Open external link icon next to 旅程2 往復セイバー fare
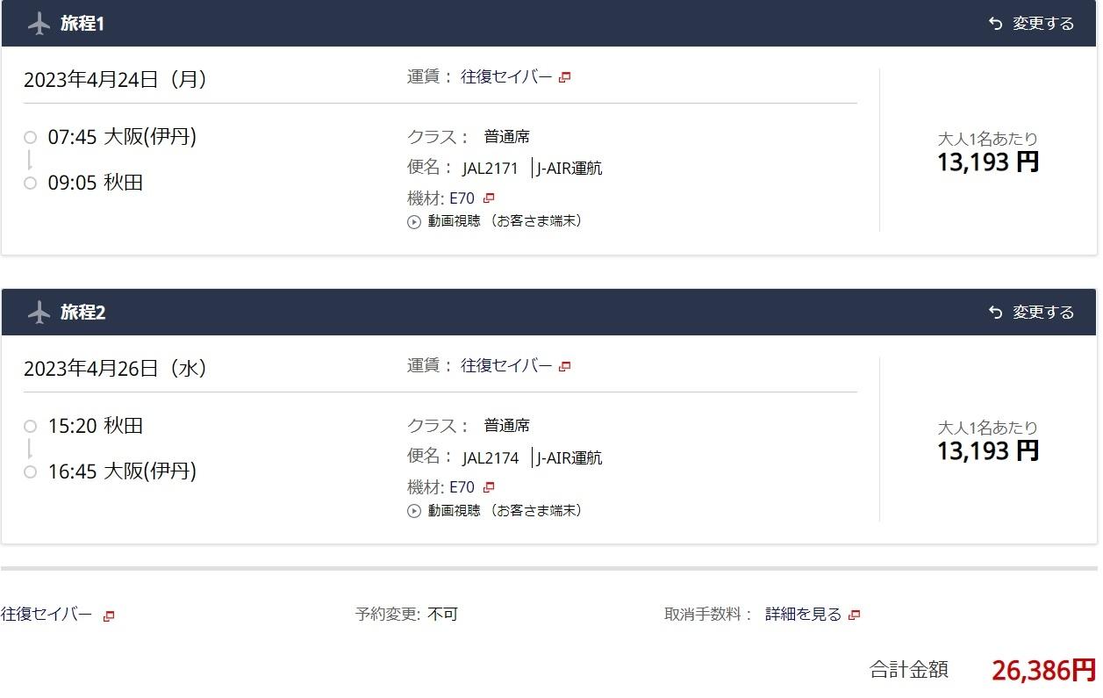 point(565,366)
